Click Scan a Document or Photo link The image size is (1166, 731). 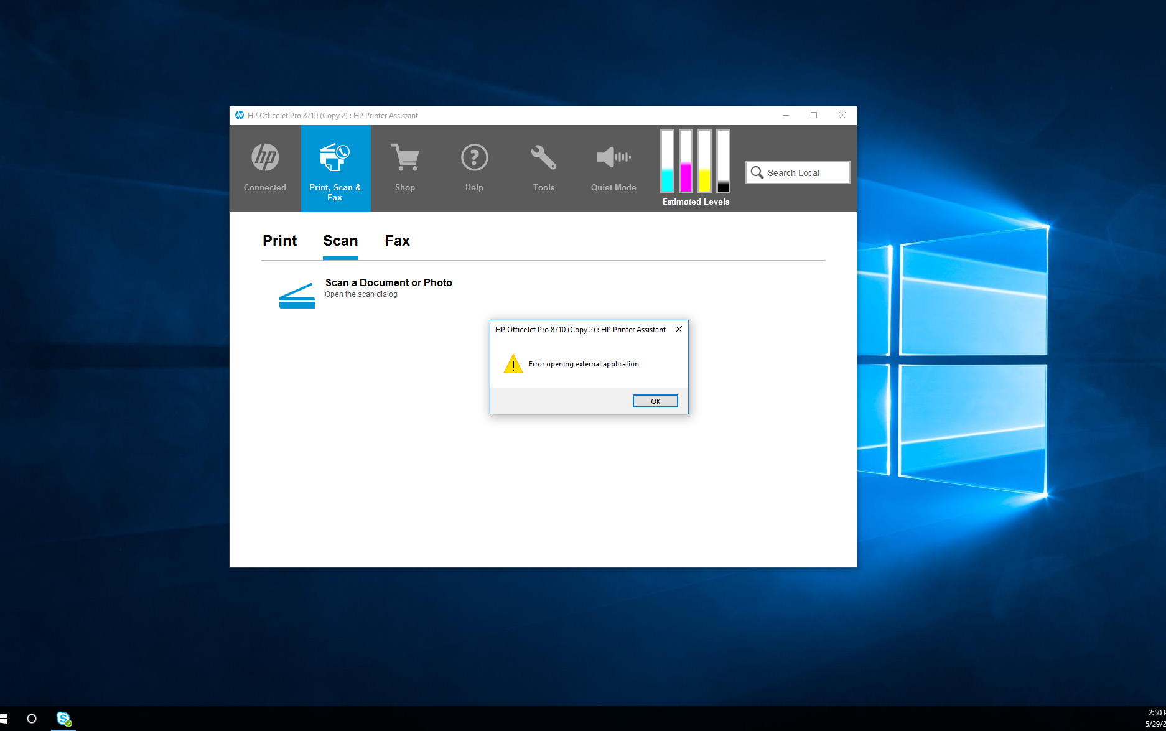click(388, 282)
